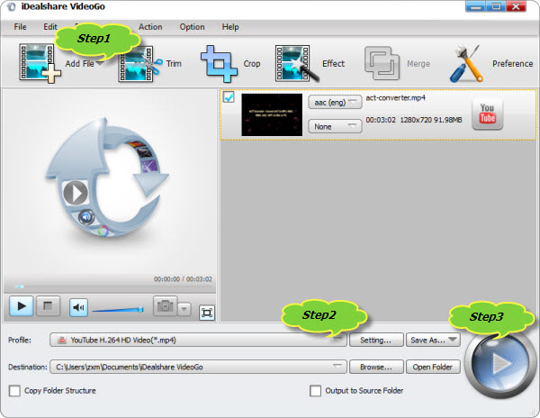Viewport: 540px width, 418px height.
Task: Click the Setting... button
Action: pos(376,341)
